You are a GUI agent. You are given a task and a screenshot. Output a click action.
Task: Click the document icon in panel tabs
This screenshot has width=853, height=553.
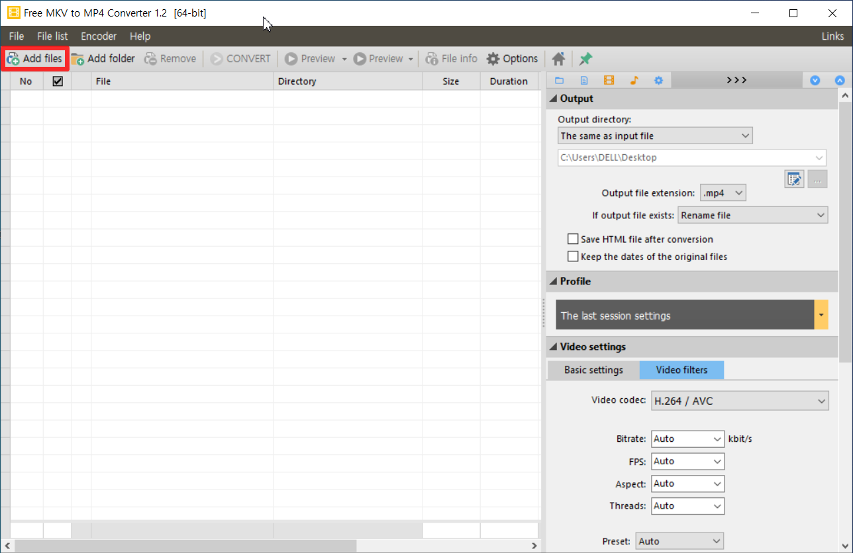click(x=584, y=81)
